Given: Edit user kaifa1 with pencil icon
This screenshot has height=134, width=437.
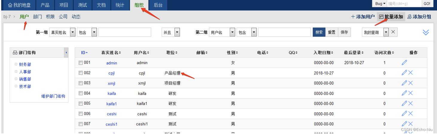Looking at the screenshot, I should [404, 103].
